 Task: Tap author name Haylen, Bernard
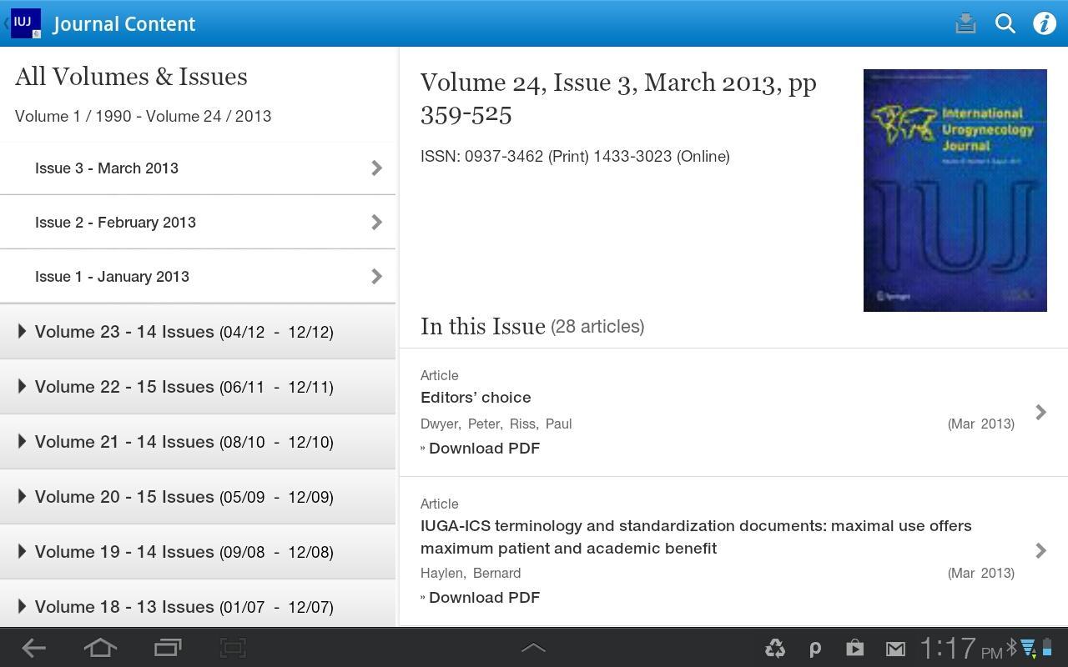pyautogui.click(x=471, y=573)
